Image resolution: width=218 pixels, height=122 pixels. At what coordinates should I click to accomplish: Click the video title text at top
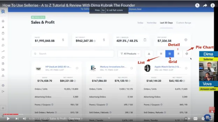click(x=69, y=5)
